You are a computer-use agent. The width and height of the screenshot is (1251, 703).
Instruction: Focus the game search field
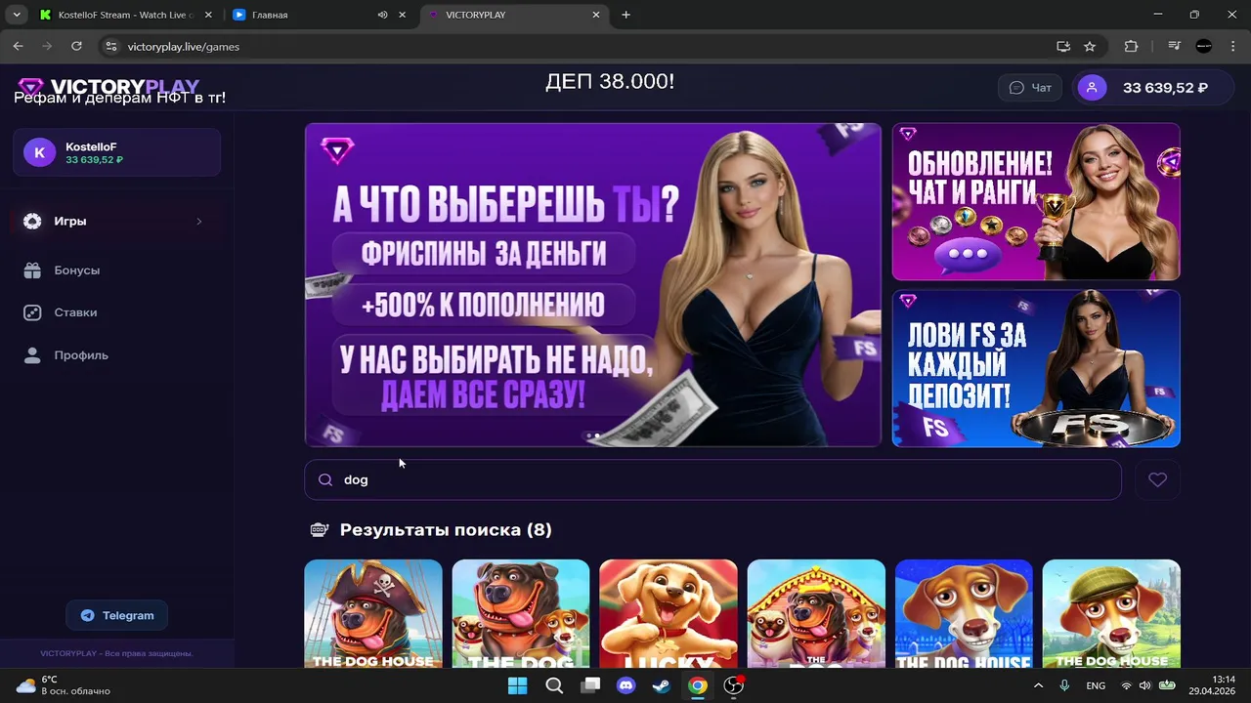[x=712, y=479]
